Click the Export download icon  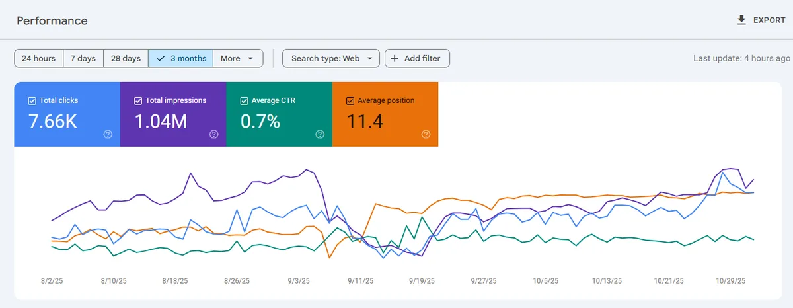[x=741, y=20]
